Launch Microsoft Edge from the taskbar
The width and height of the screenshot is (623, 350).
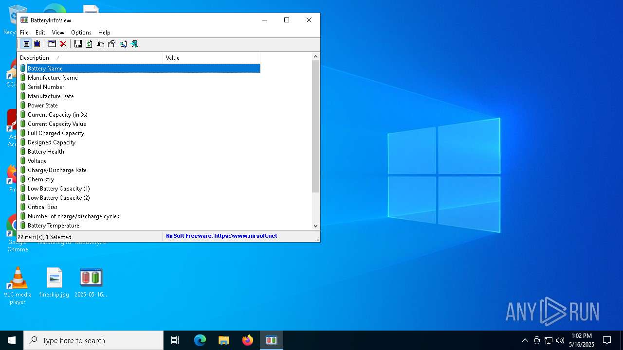point(200,340)
